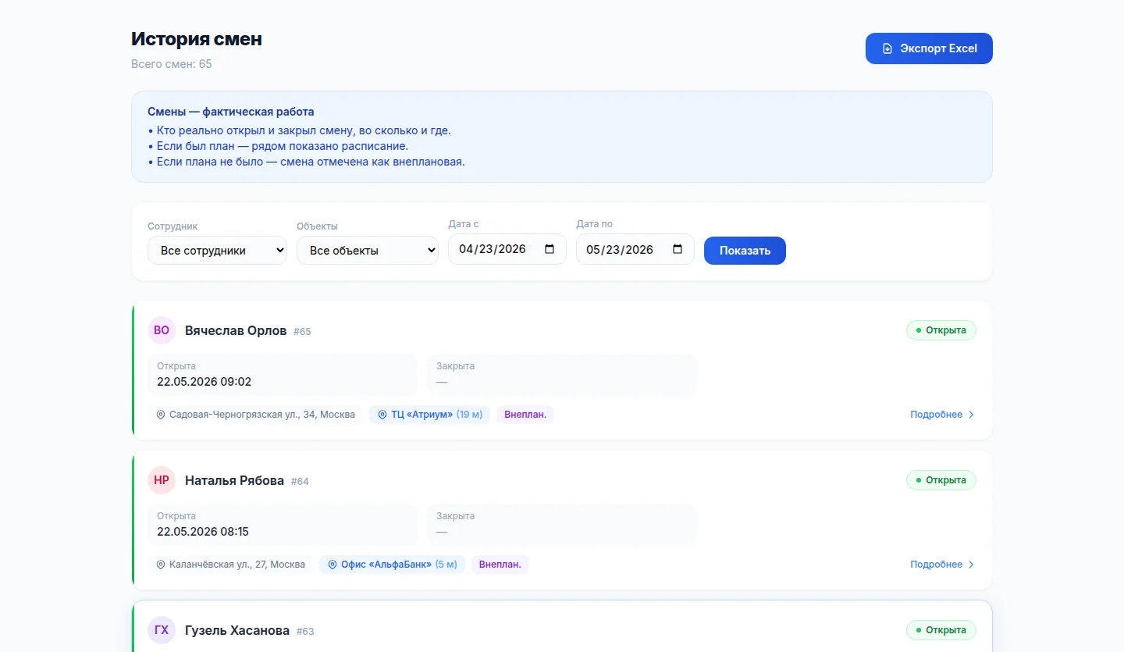Click the name Вячеслав Орлов
1124x652 pixels.
point(236,330)
